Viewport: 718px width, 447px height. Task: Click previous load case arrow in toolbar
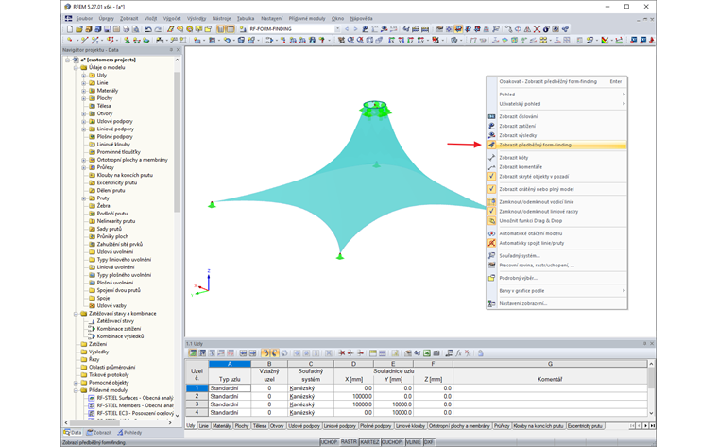tap(347, 29)
